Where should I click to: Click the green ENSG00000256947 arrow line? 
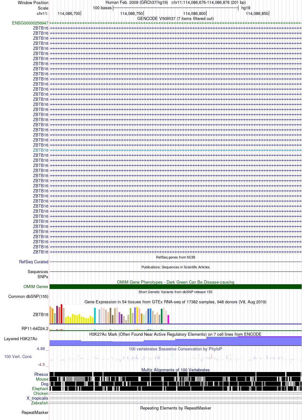(175, 23)
